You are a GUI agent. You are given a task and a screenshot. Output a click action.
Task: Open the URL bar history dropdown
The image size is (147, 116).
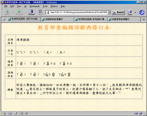[x=109, y=12]
